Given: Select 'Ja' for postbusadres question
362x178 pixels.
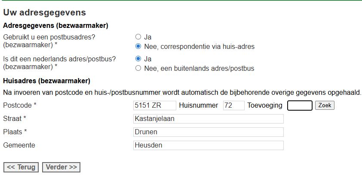Looking at the screenshot, I should tap(138, 37).
